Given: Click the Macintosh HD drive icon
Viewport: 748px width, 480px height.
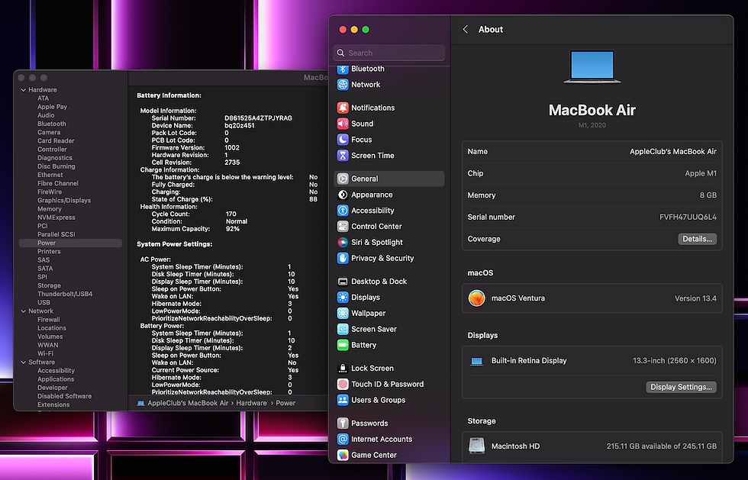Looking at the screenshot, I should [x=476, y=446].
